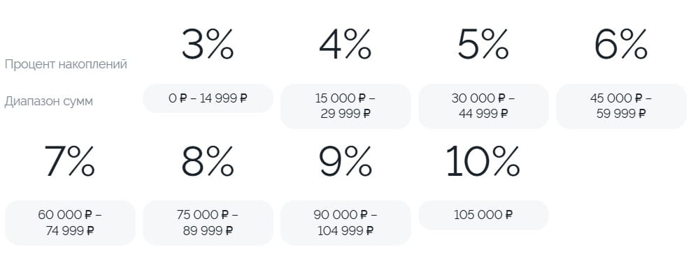Click the 9% percentage heading
This screenshot has height=270, width=691.
[345, 161]
